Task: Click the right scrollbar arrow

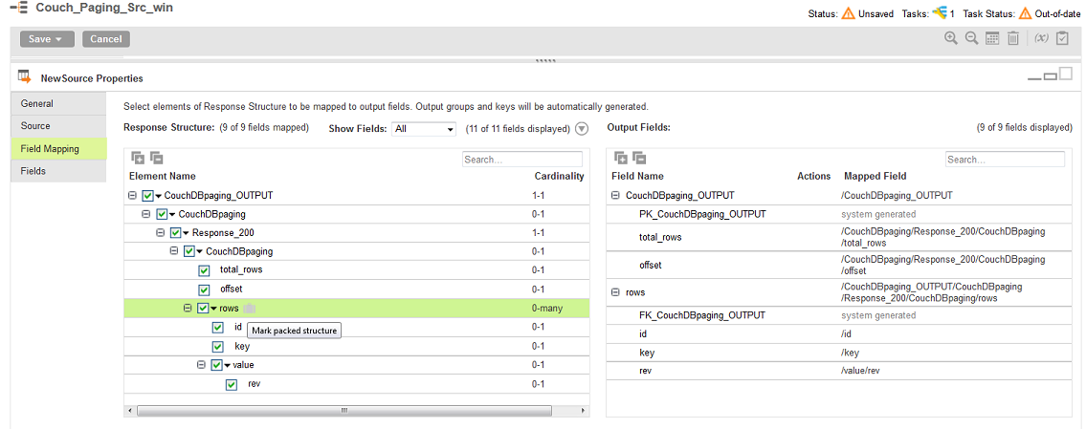Action: coord(582,410)
